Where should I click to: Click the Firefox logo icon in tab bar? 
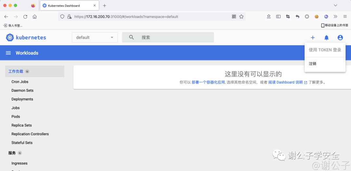(x=33, y=6)
